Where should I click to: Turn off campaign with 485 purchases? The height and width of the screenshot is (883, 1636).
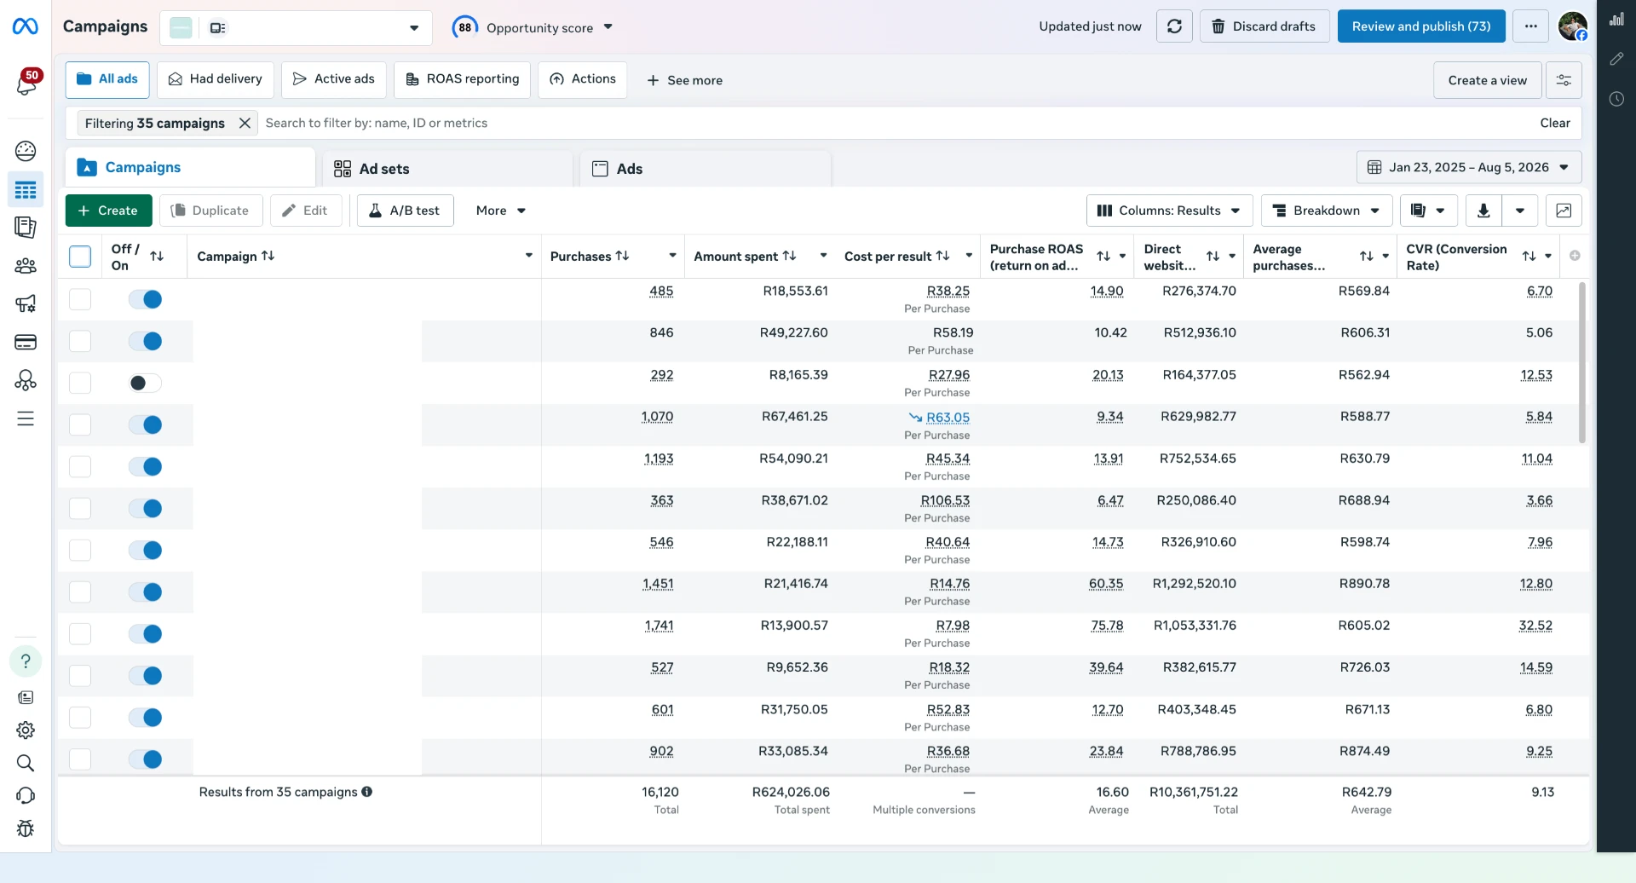[x=145, y=299]
